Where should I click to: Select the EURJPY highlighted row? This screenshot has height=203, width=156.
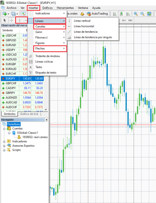[22, 78]
